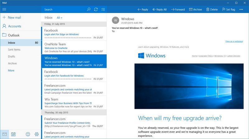
Task: Reply All to the message
Action: point(159,9)
